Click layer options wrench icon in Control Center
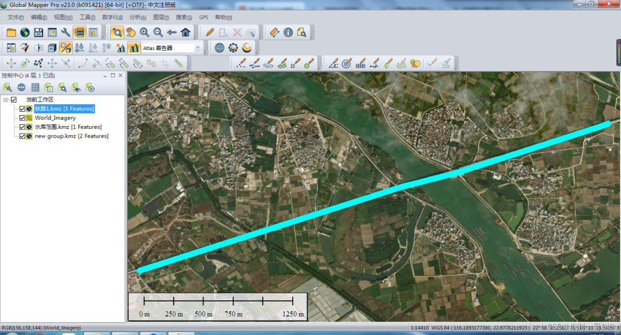621x335 pixels. point(7,87)
